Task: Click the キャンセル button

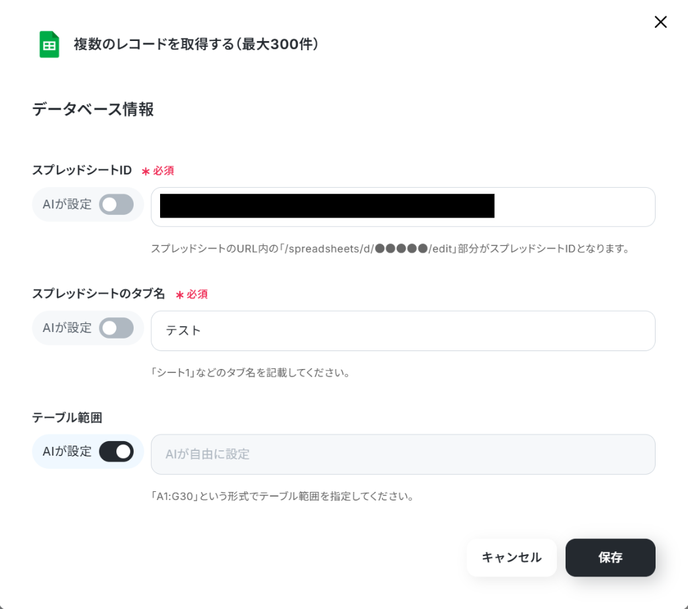Action: 511,557
